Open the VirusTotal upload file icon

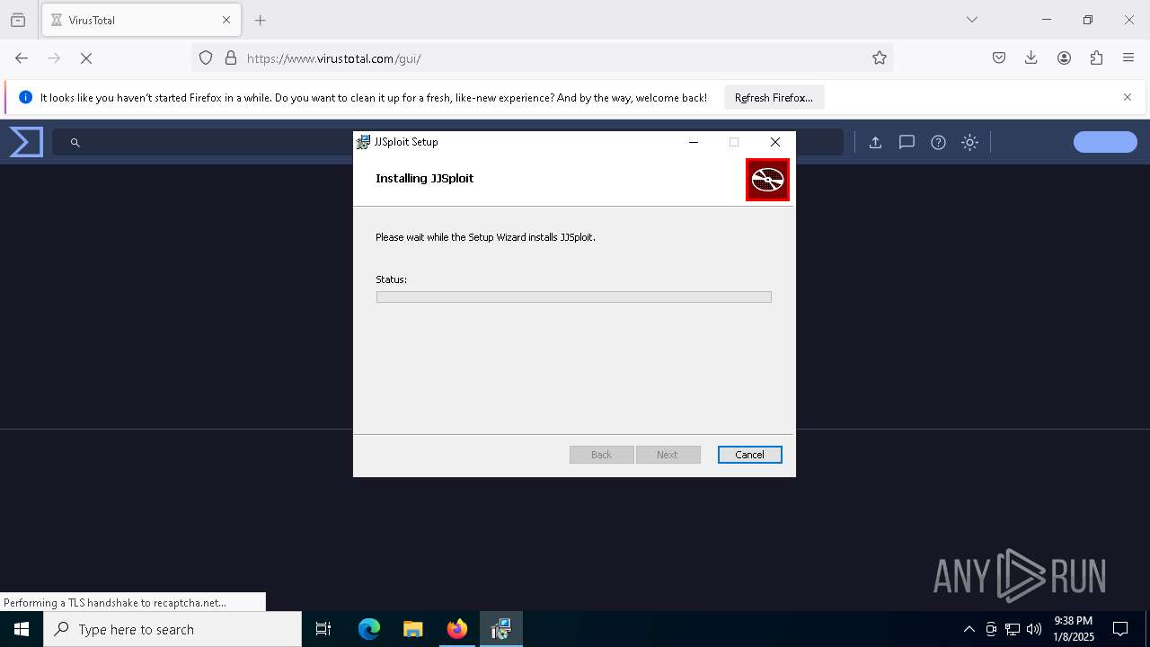click(875, 142)
